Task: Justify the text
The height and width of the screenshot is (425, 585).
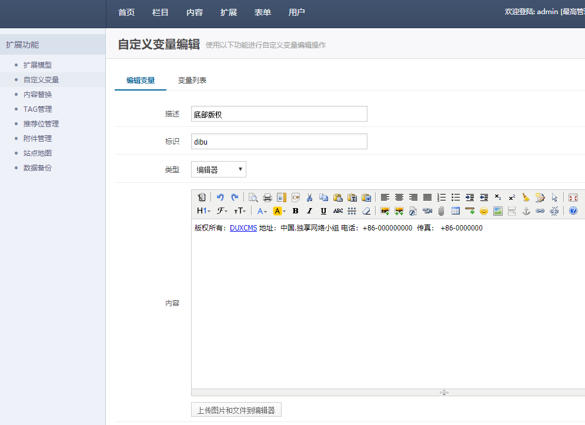Action: pos(427,197)
